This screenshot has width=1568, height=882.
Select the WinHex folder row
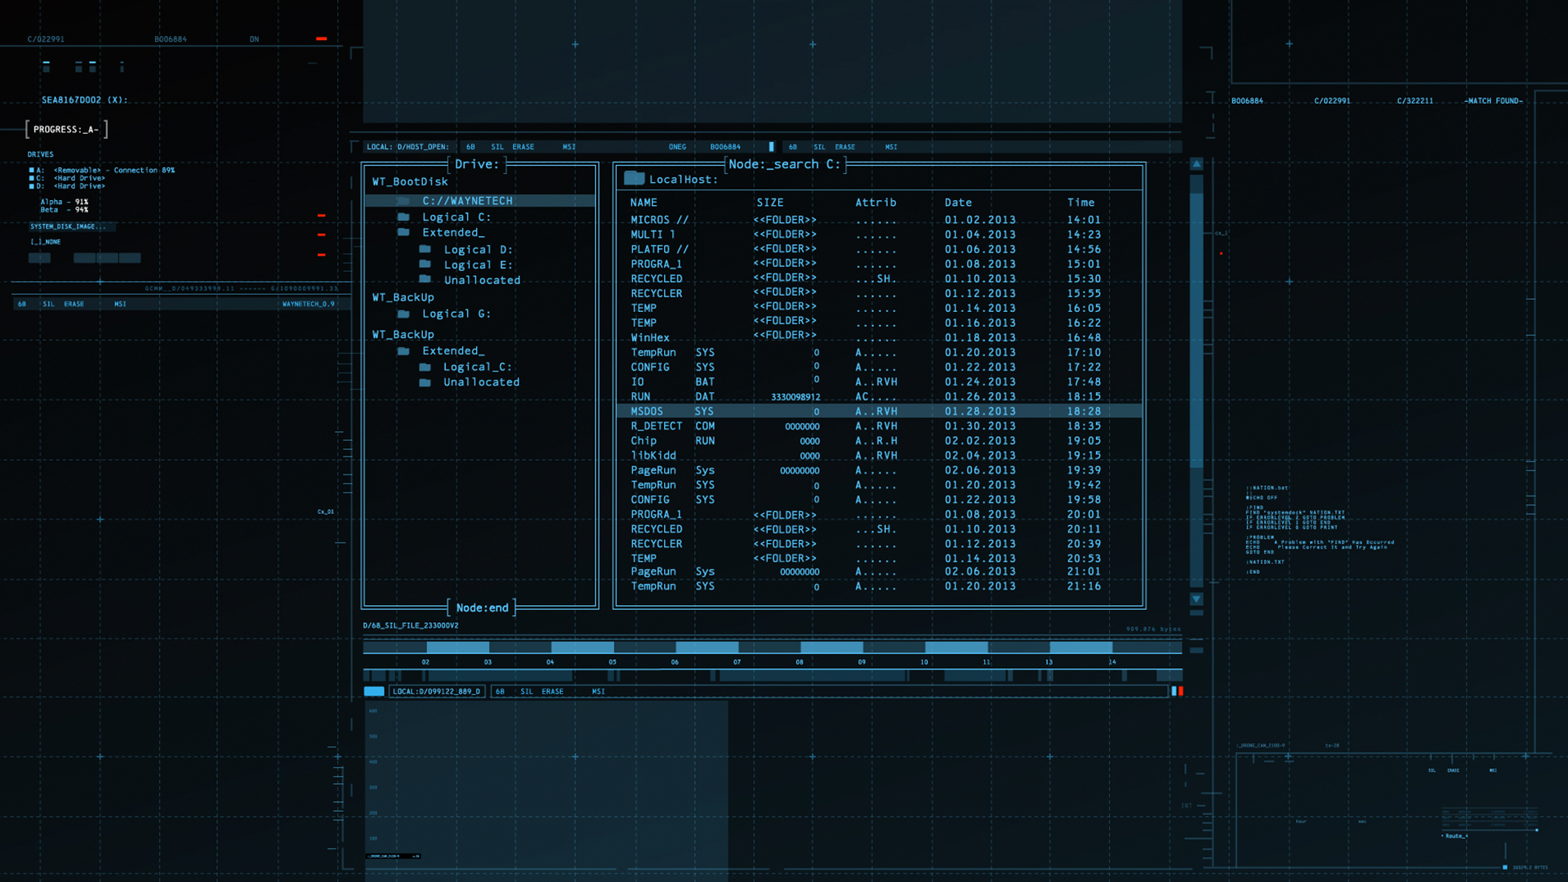coord(879,338)
